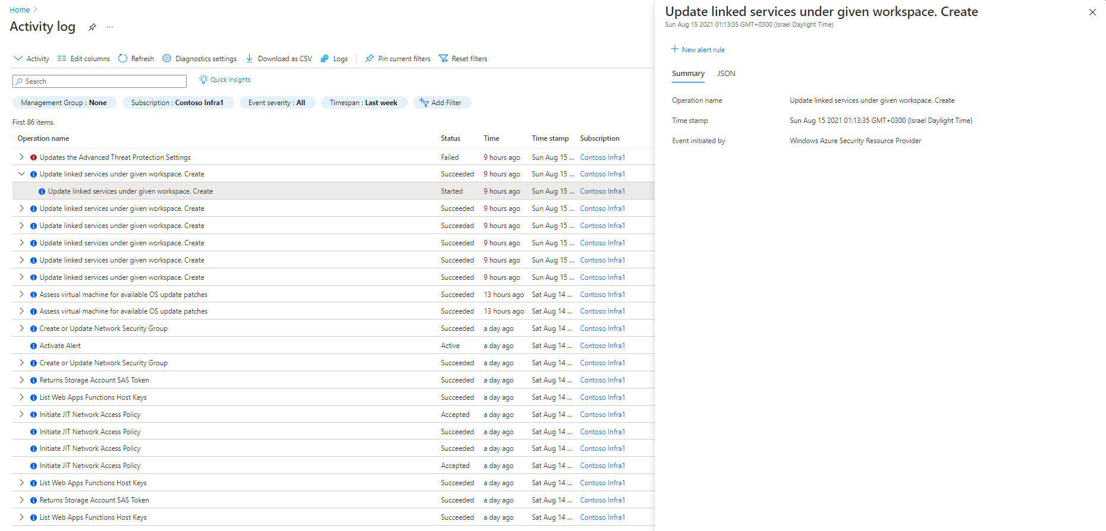
Task: Click the Active status cell
Action: click(x=450, y=346)
